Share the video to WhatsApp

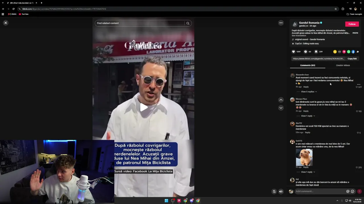[349, 52]
